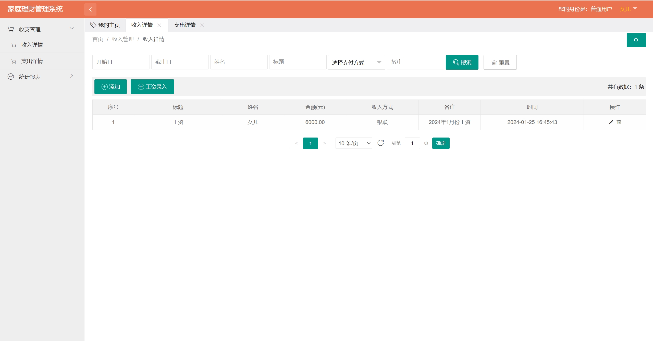Click the circular refresh icon in pagination
Image resolution: width=653 pixels, height=357 pixels.
(380, 143)
